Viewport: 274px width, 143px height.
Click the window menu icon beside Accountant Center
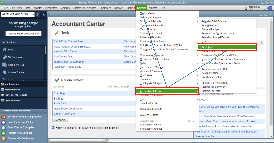(x=50, y=14)
